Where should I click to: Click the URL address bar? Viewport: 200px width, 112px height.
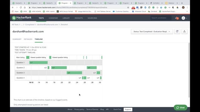point(78,7)
